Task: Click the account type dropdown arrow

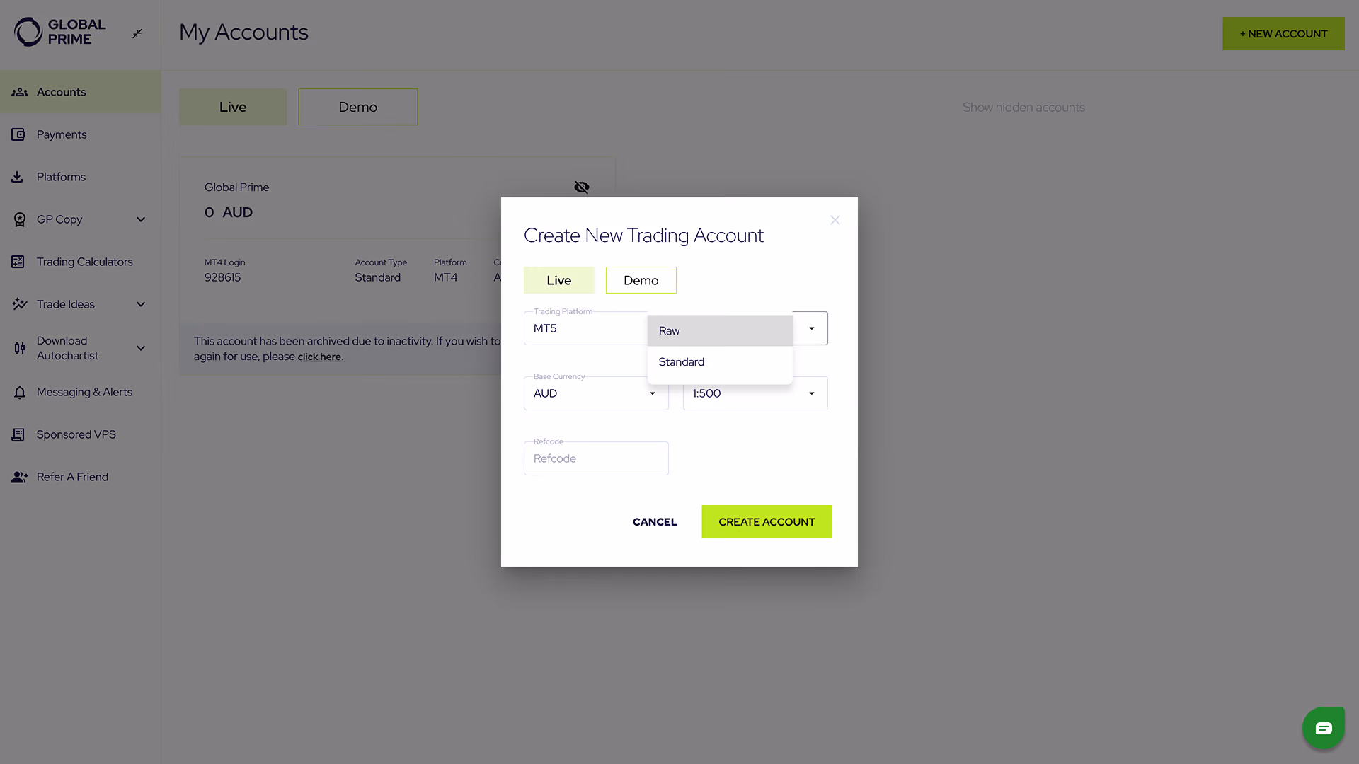Action: point(812,328)
